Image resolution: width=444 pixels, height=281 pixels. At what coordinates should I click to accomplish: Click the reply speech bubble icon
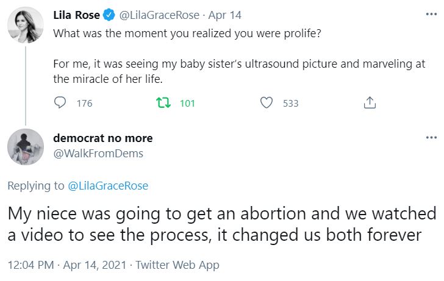point(60,103)
